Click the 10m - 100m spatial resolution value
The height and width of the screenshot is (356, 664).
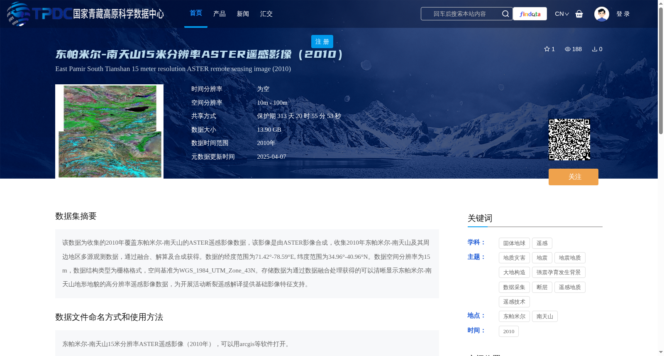click(272, 103)
